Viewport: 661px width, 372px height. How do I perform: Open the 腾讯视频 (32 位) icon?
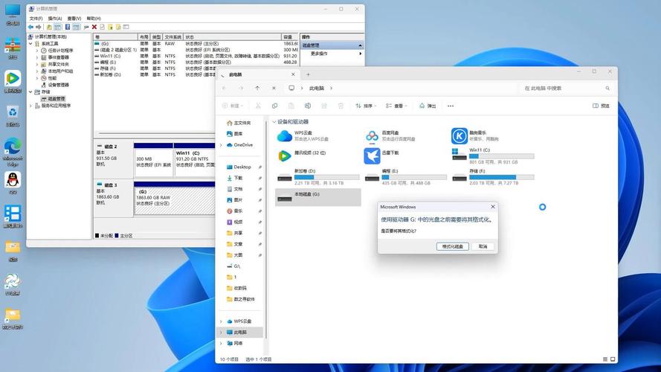point(284,155)
